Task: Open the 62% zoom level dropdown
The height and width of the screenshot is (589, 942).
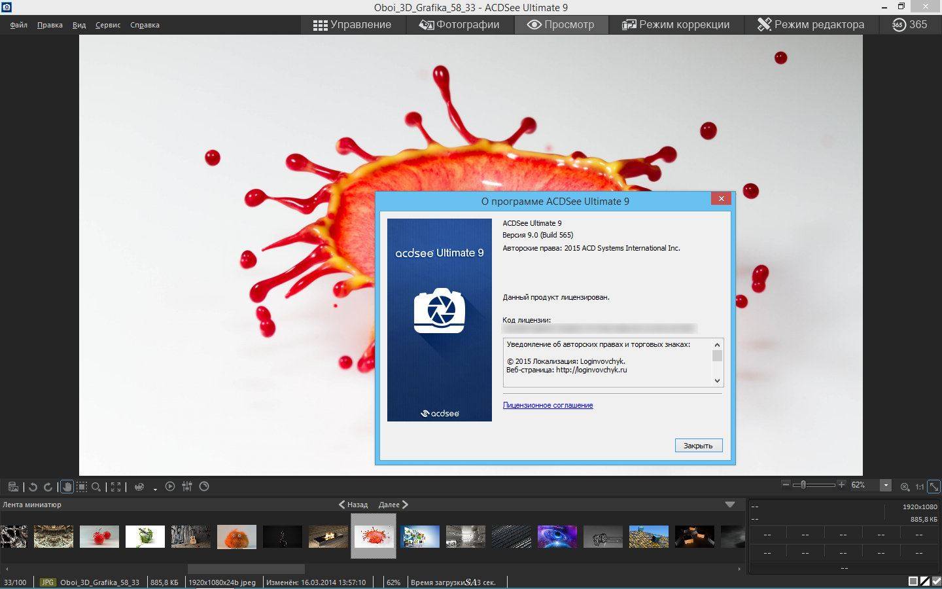Action: coord(886,486)
